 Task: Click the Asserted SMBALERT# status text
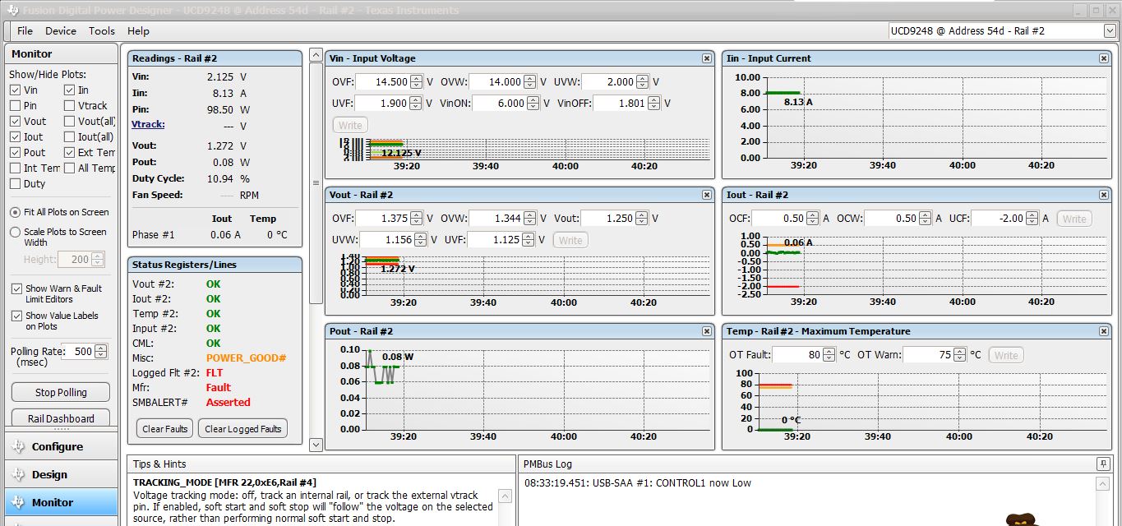coord(228,402)
